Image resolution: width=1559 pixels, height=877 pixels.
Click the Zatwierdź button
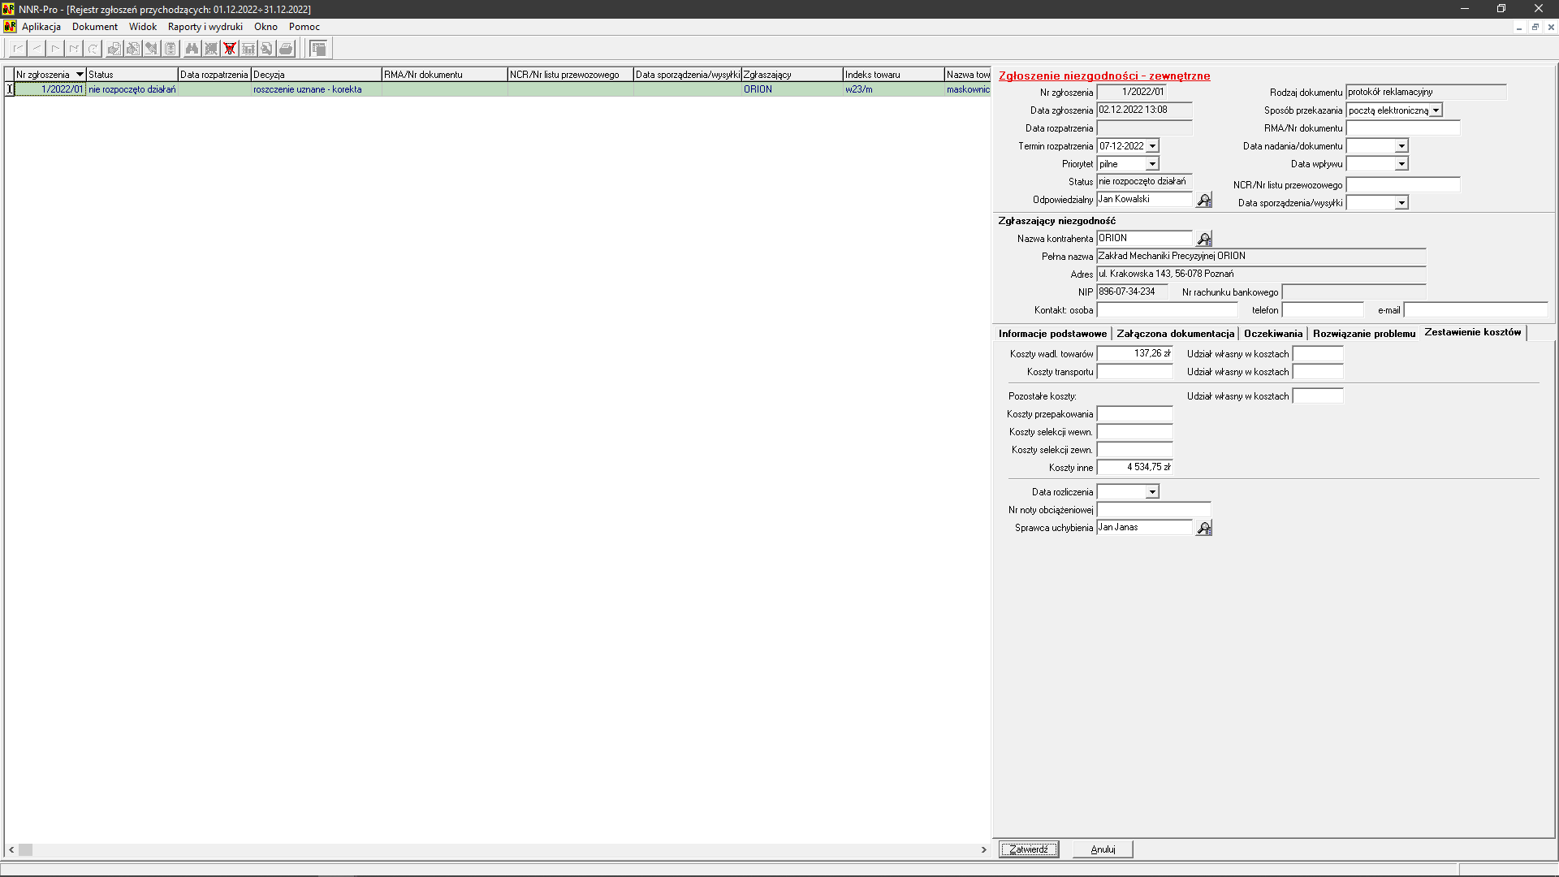click(x=1028, y=849)
